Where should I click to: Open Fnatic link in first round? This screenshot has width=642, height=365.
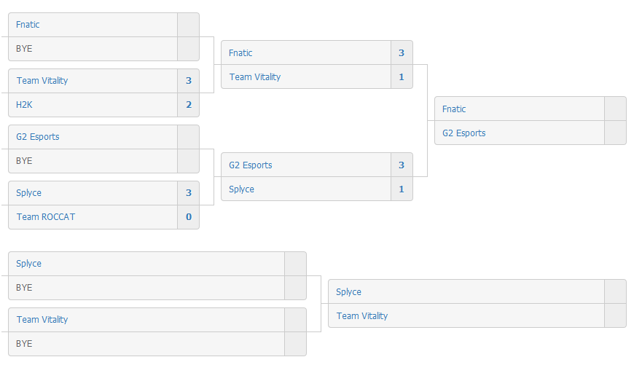click(x=28, y=25)
